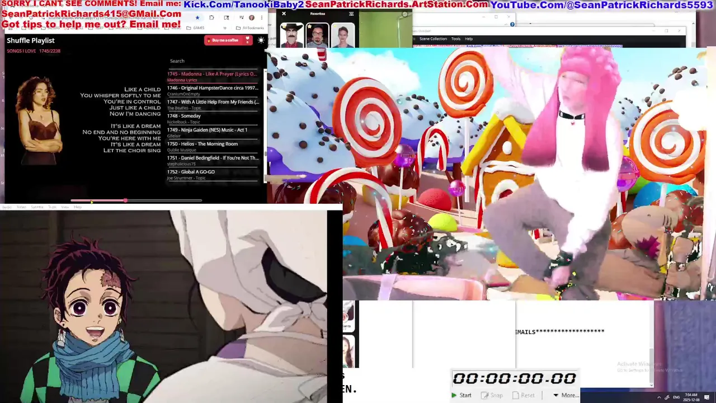Click the settings icon on the green webcam panel
This screenshot has width=716, height=403.
pyautogui.click(x=405, y=14)
